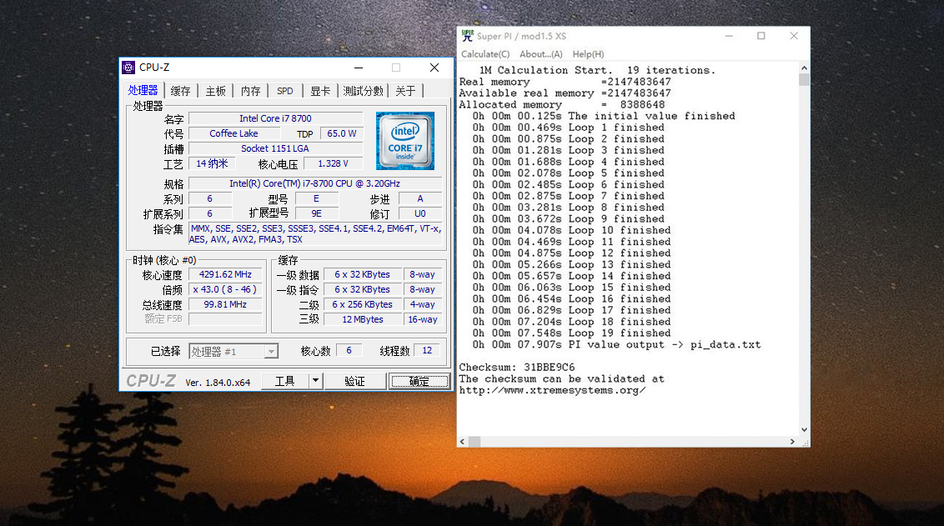Click the http://www.xtremesystems.org/ URL text
This screenshot has width=944, height=526.
[x=553, y=390]
